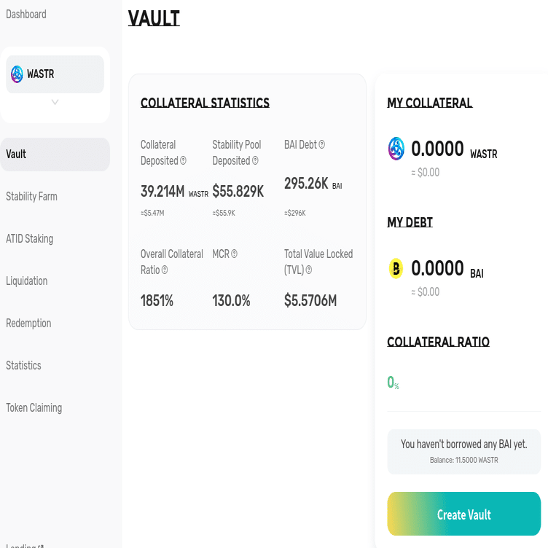Open the Stability Farm section
548x548 pixels.
[x=31, y=197]
